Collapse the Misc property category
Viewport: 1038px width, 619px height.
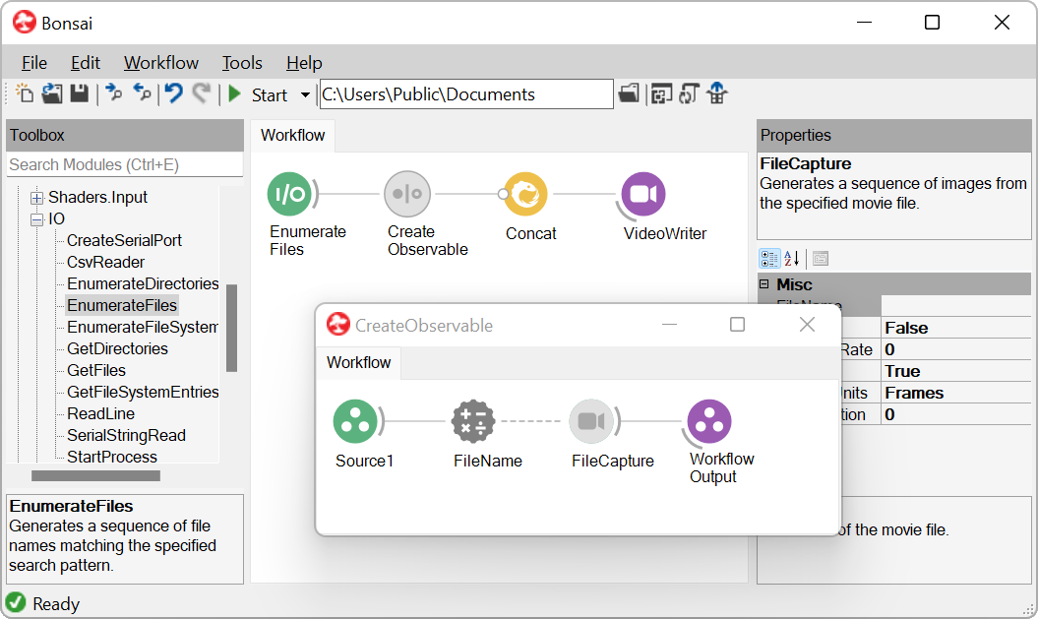(x=764, y=284)
